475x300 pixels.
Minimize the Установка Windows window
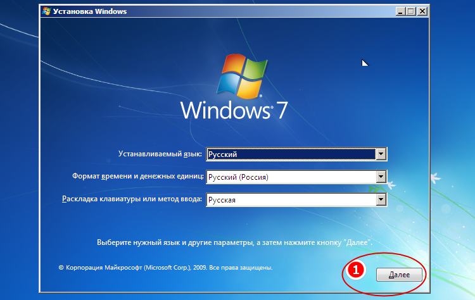(400, 11)
